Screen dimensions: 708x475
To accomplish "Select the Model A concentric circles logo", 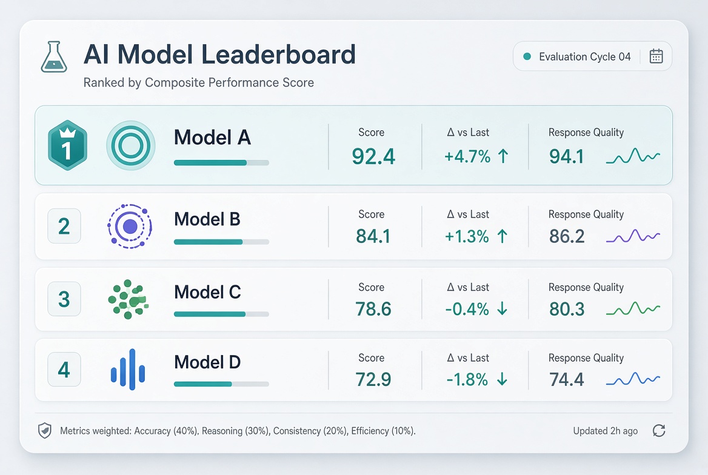I will pos(130,145).
